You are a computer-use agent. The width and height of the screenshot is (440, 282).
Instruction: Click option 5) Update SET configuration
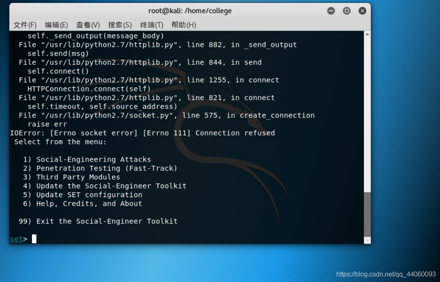click(83, 195)
